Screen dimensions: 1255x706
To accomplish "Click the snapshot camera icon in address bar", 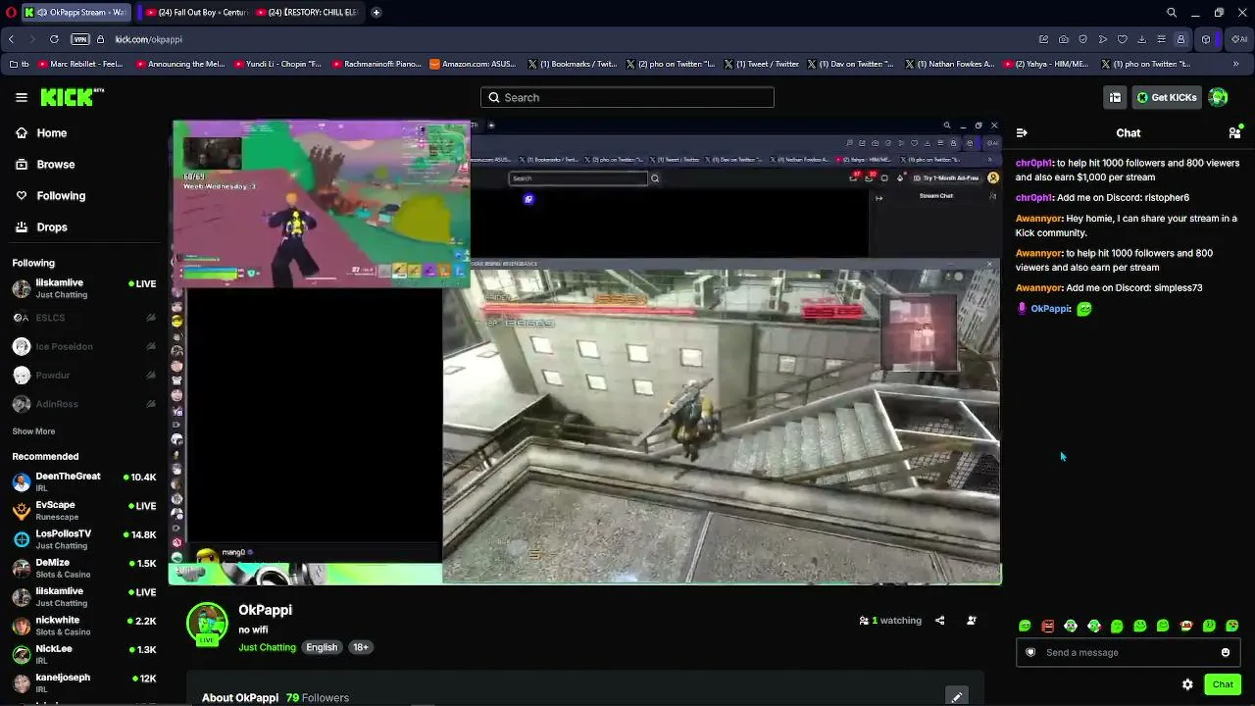I will pos(1064,39).
